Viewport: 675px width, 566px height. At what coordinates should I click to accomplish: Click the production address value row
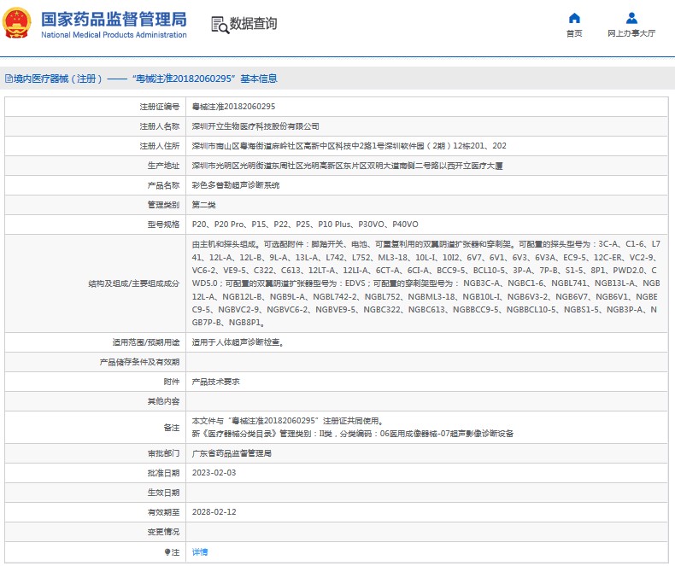coord(348,166)
